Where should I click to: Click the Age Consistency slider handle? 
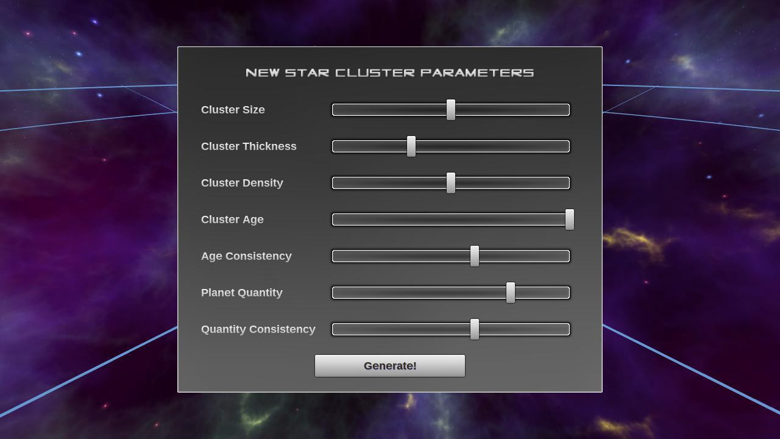475,256
